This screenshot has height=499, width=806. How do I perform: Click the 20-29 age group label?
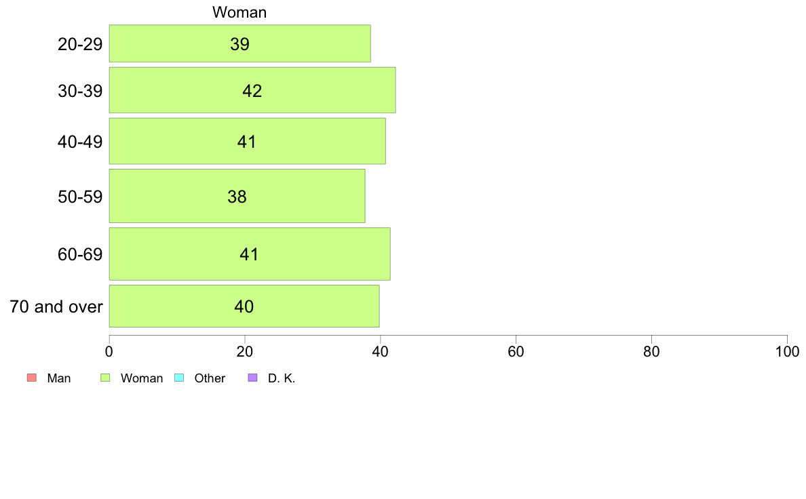[x=80, y=44]
